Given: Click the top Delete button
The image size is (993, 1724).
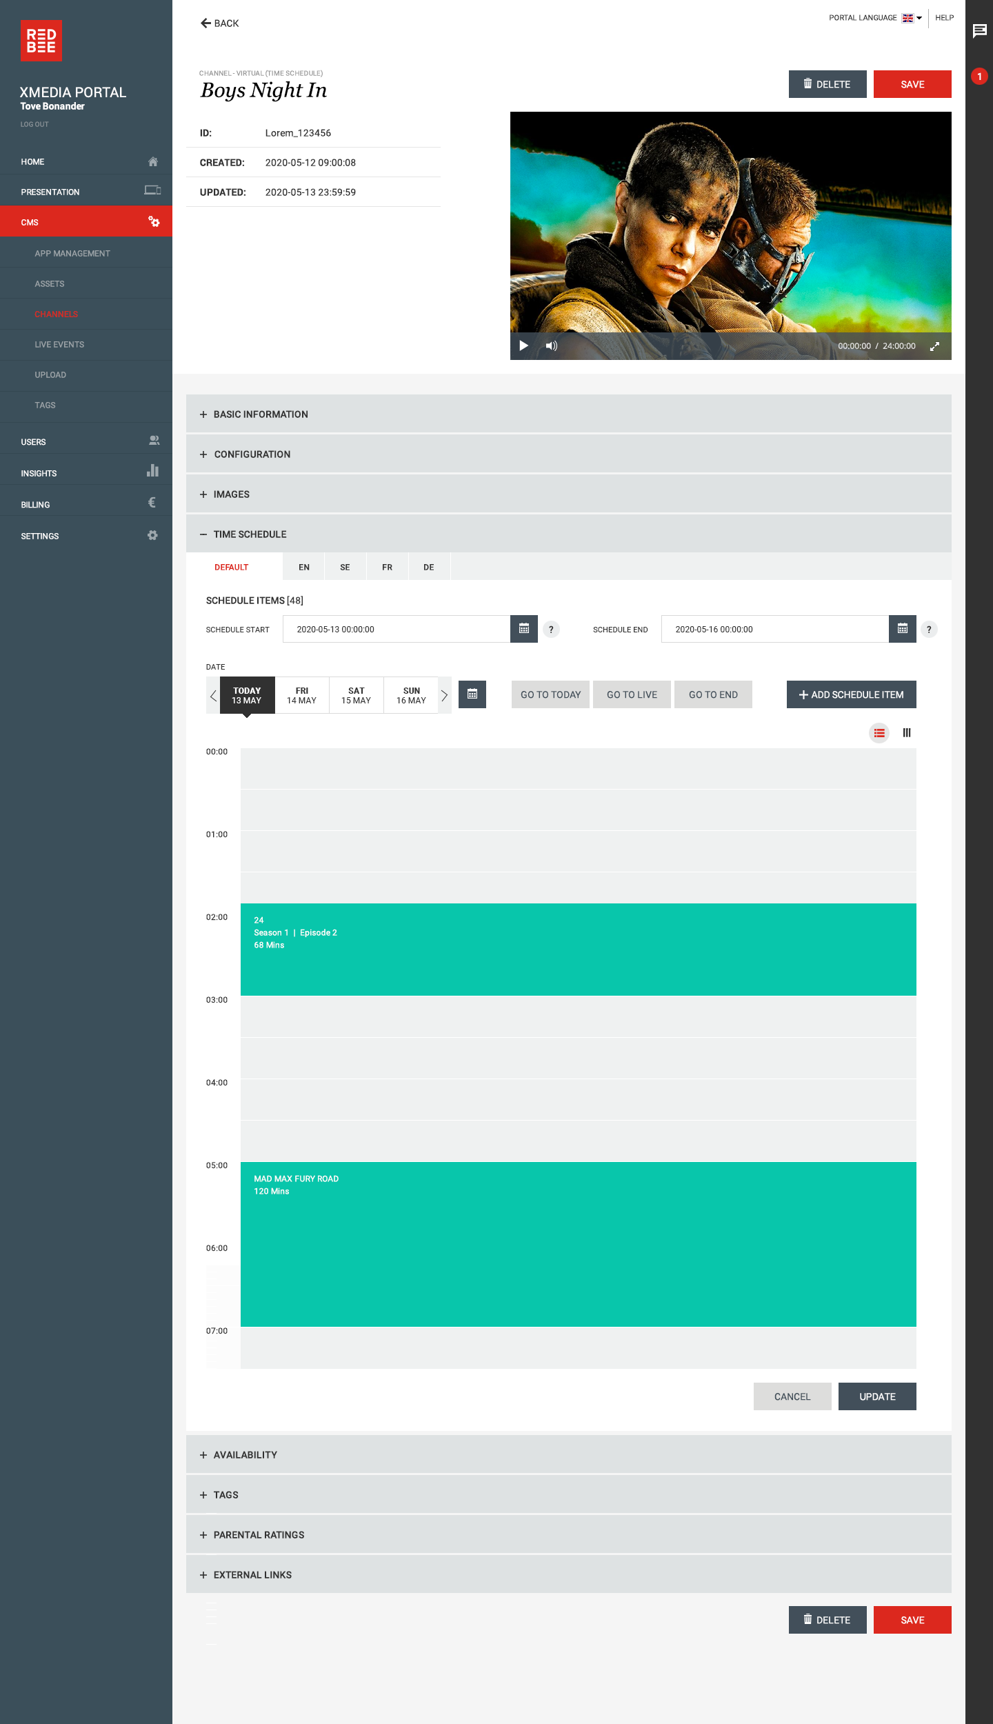Looking at the screenshot, I should 827,84.
